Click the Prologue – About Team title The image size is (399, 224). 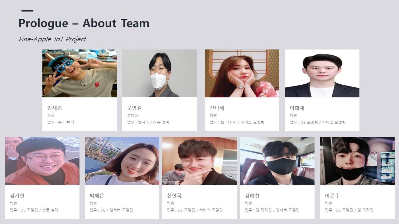[x=84, y=23]
